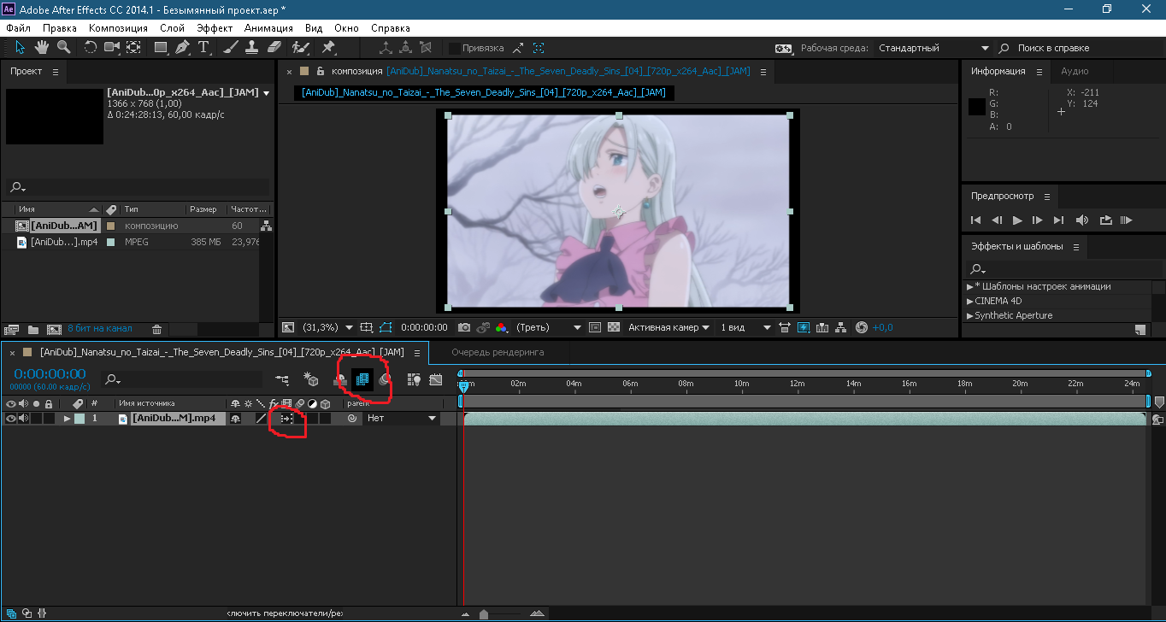Hide video of the AniDub mp4 layer
The image size is (1166, 622).
pyautogui.click(x=10, y=419)
